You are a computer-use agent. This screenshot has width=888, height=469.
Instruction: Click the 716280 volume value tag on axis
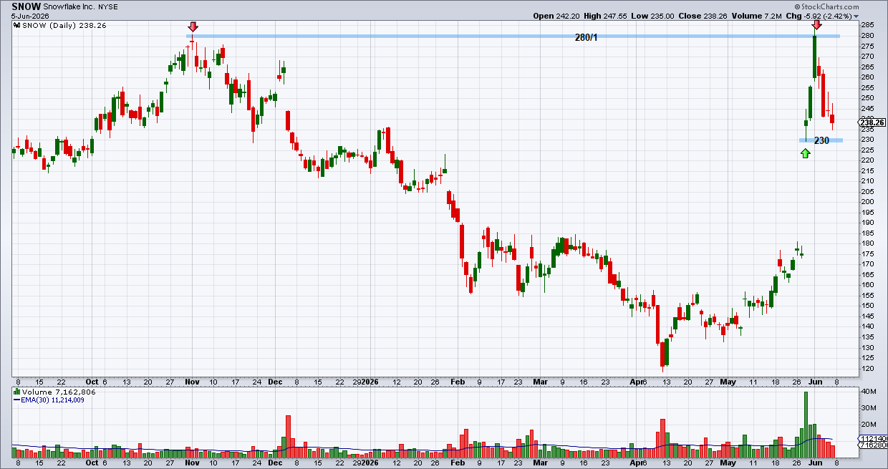coord(874,445)
